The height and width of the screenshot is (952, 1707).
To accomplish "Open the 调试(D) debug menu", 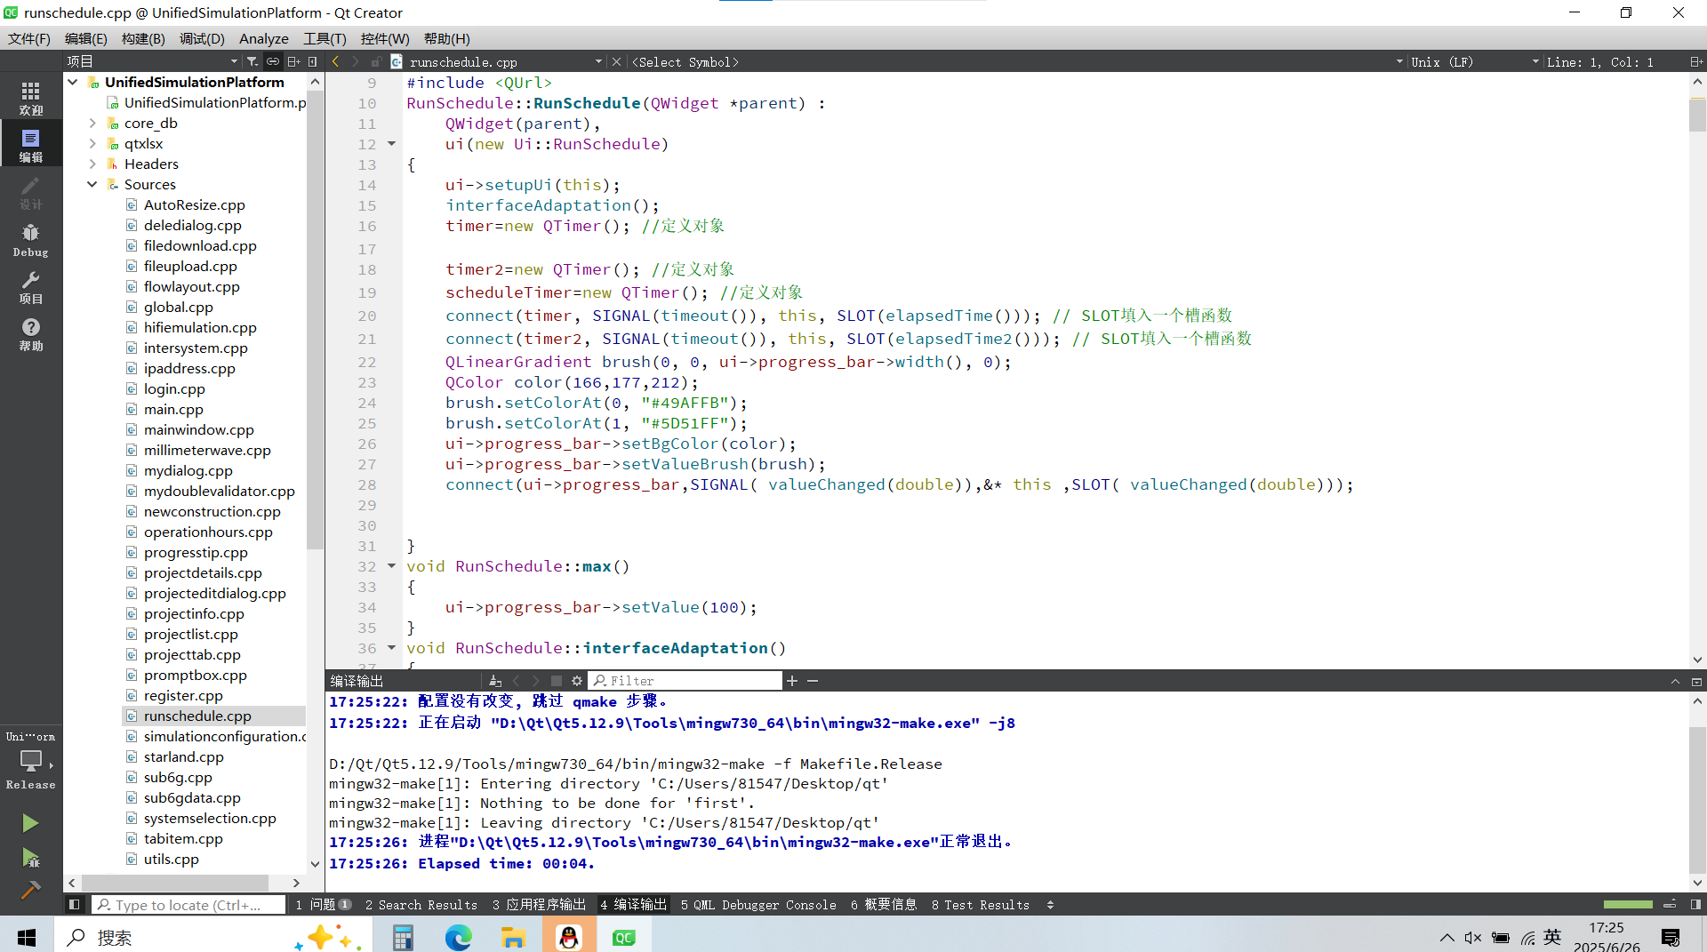I will tap(202, 38).
